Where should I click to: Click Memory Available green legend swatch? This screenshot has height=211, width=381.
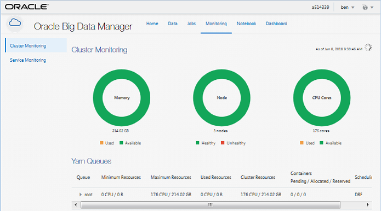(x=121, y=143)
